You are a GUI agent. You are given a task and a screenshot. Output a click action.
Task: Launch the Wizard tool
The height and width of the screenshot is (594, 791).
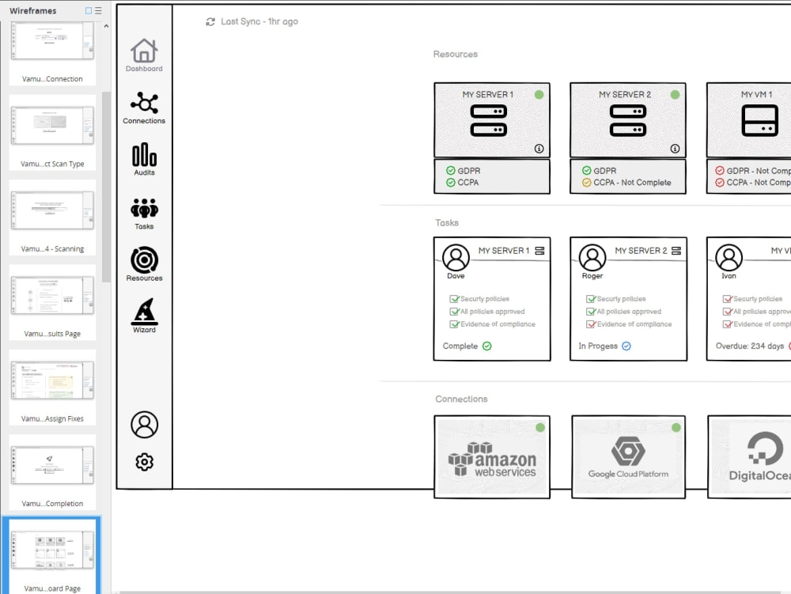click(143, 312)
